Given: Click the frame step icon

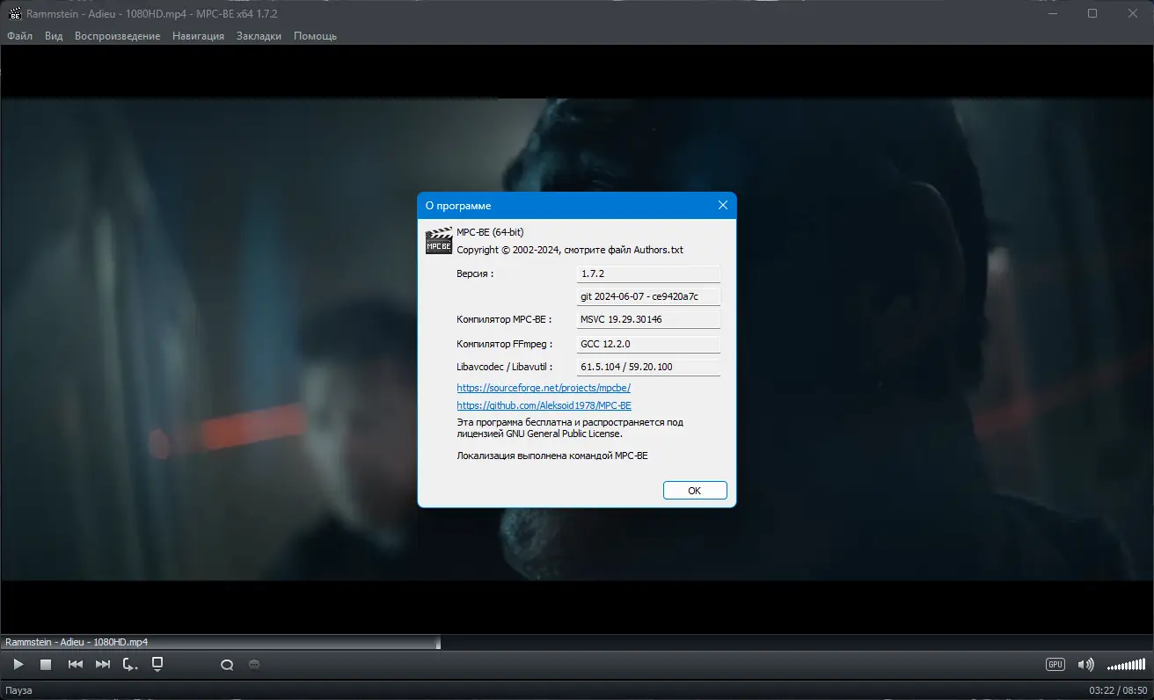Looking at the screenshot, I should click(x=130, y=665).
